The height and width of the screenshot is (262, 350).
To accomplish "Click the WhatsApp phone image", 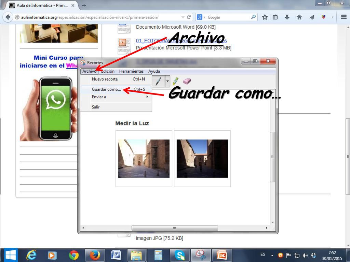I will pyautogui.click(x=49, y=109).
